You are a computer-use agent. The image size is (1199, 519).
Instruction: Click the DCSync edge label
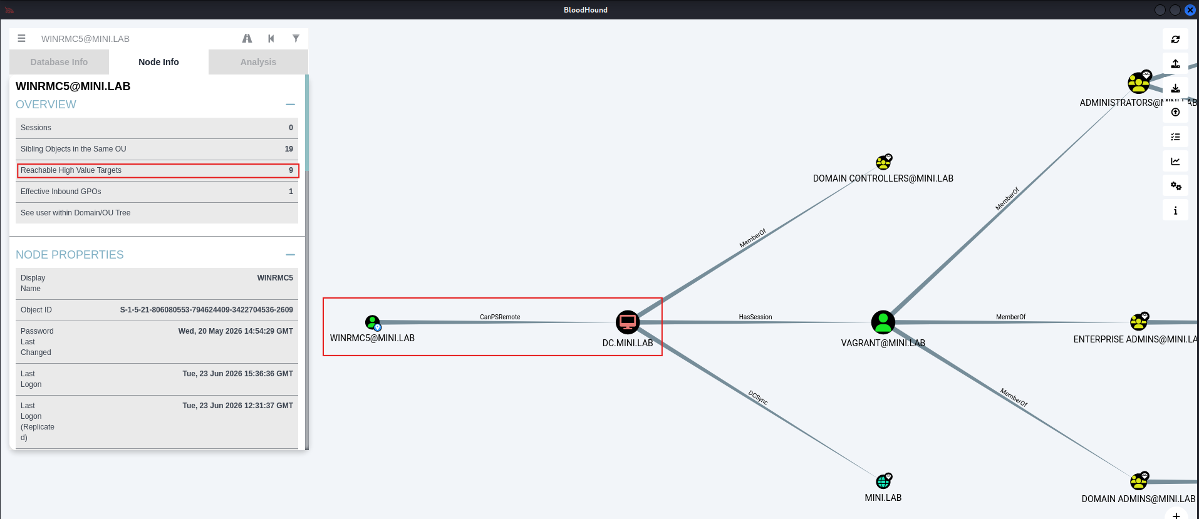click(x=758, y=398)
